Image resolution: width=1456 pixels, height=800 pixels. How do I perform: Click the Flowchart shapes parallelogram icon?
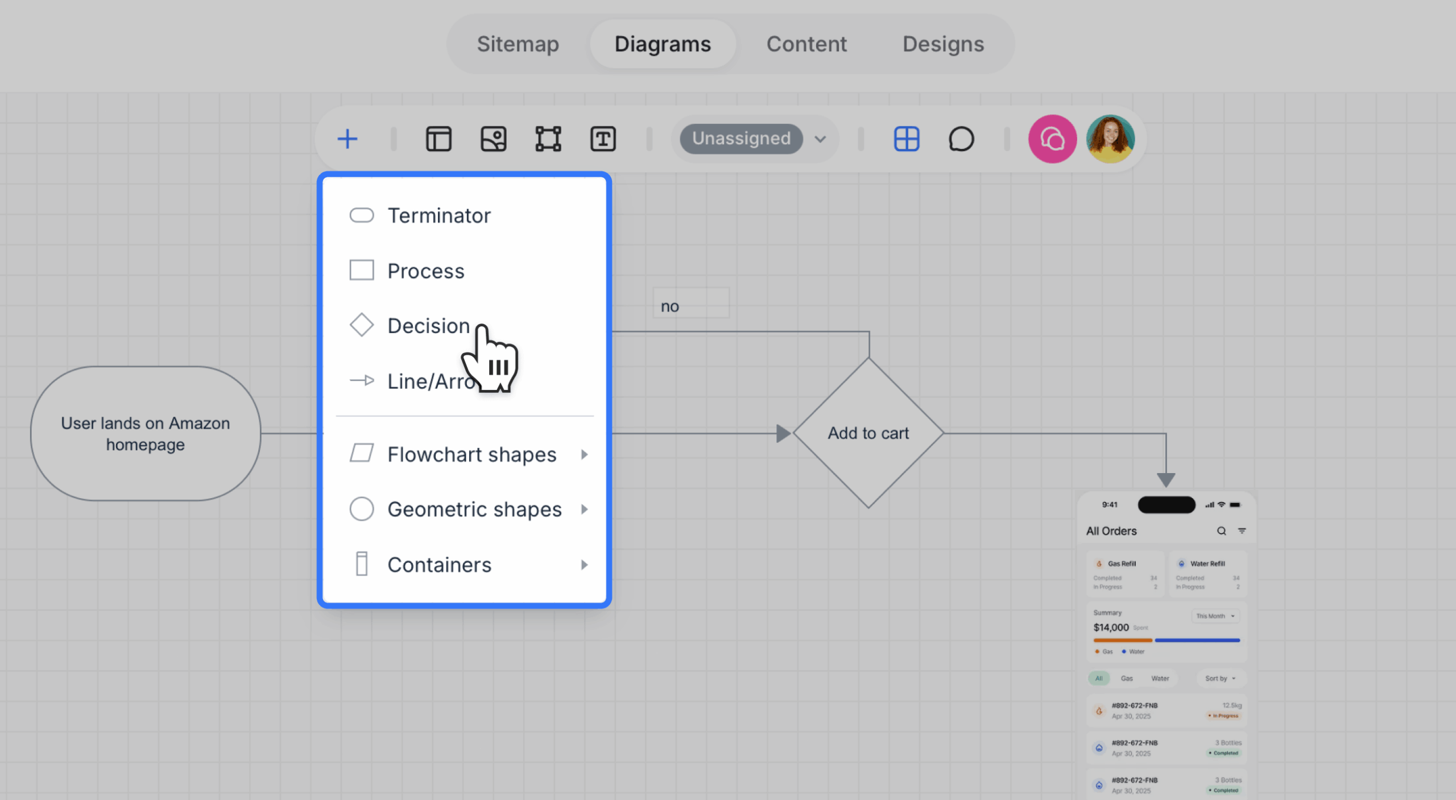pyautogui.click(x=361, y=453)
